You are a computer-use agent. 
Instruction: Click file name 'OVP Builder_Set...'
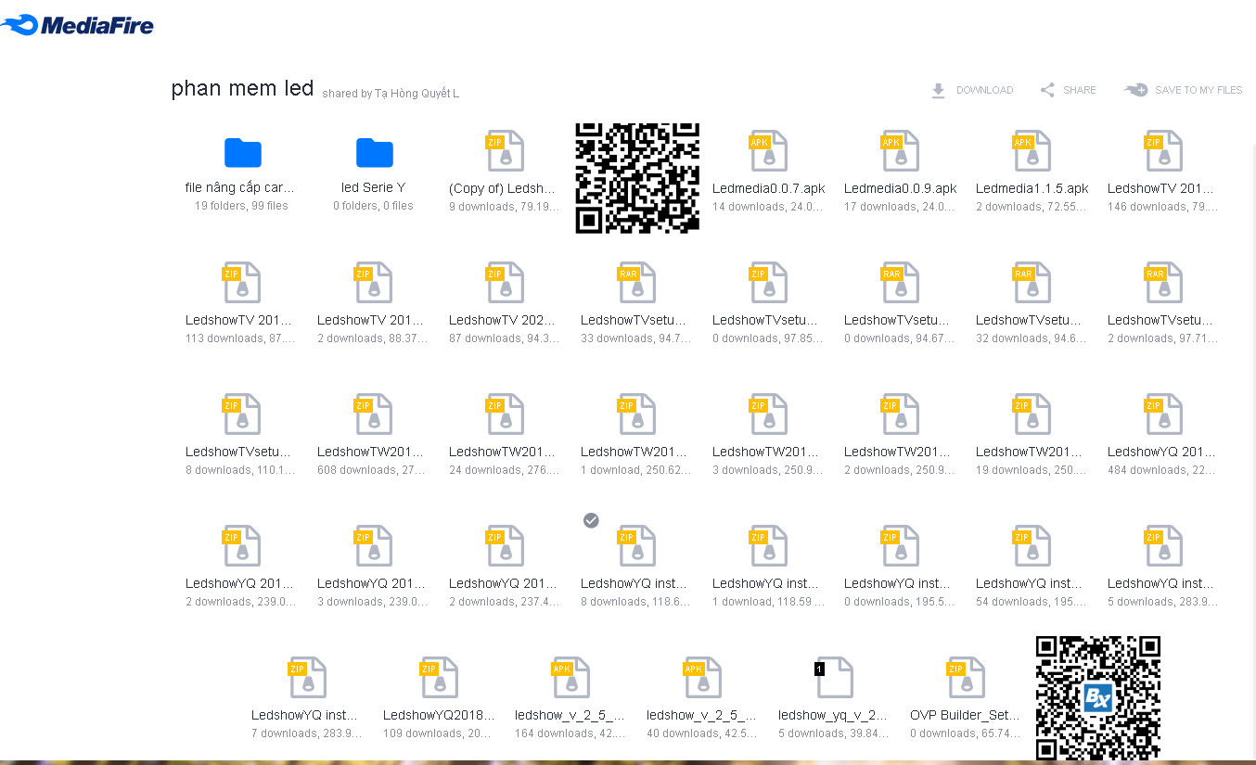(x=965, y=715)
